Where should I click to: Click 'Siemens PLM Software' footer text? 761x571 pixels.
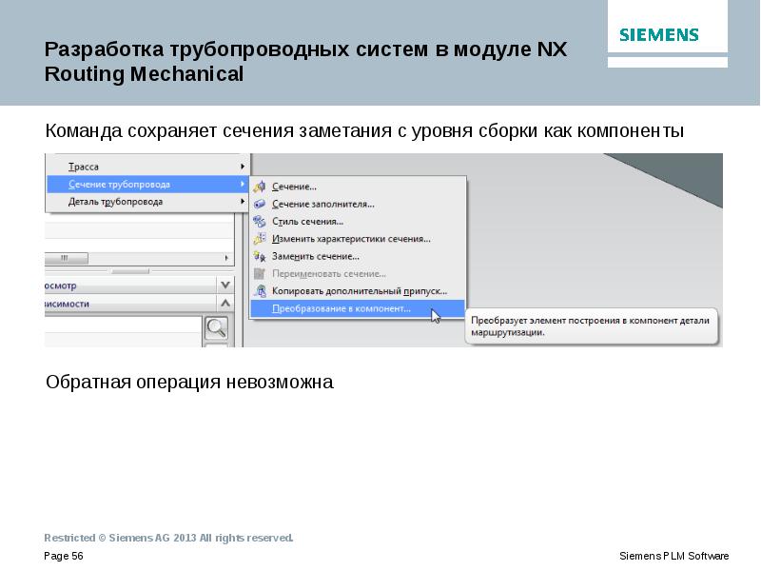(x=673, y=556)
